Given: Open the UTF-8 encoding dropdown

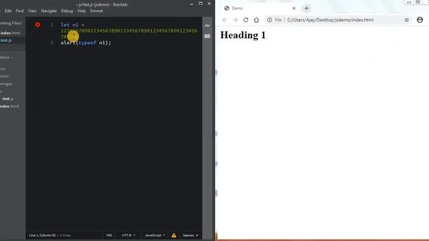Looking at the screenshot, I should [129, 235].
